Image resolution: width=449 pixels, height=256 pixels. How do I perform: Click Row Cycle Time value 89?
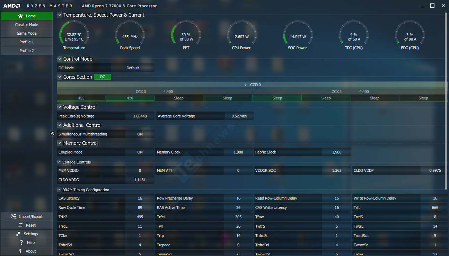[x=140, y=208]
